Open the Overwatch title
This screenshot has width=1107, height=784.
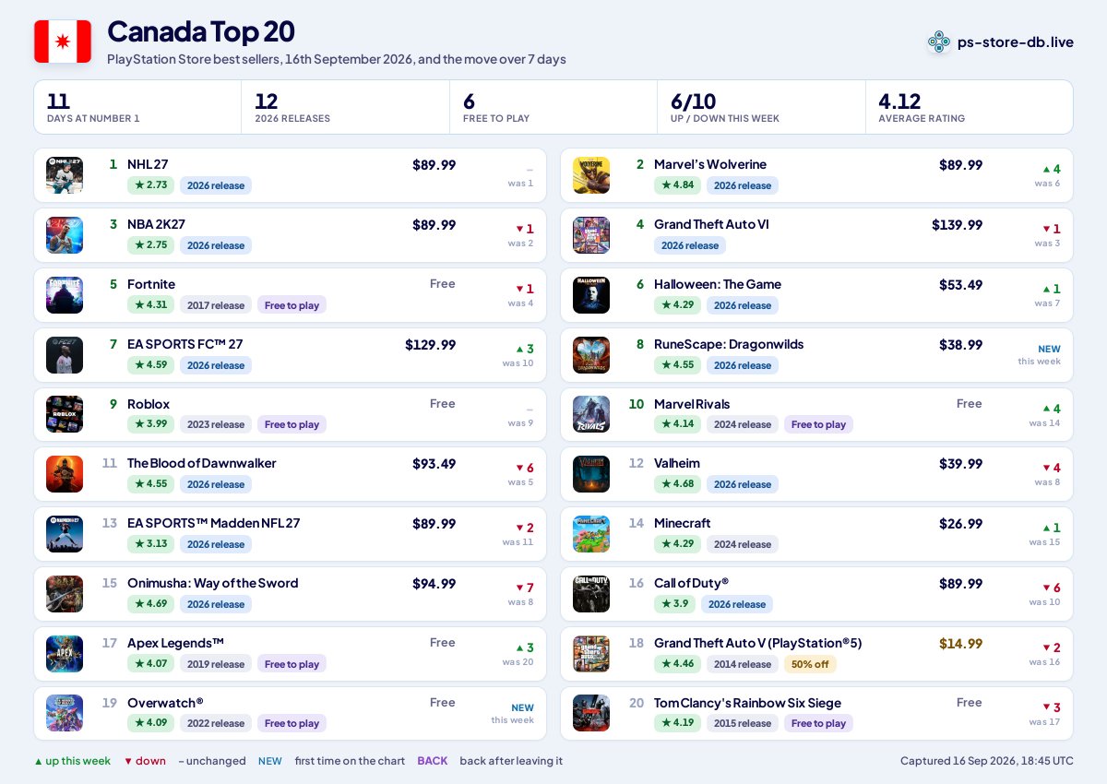pyautogui.click(x=165, y=703)
